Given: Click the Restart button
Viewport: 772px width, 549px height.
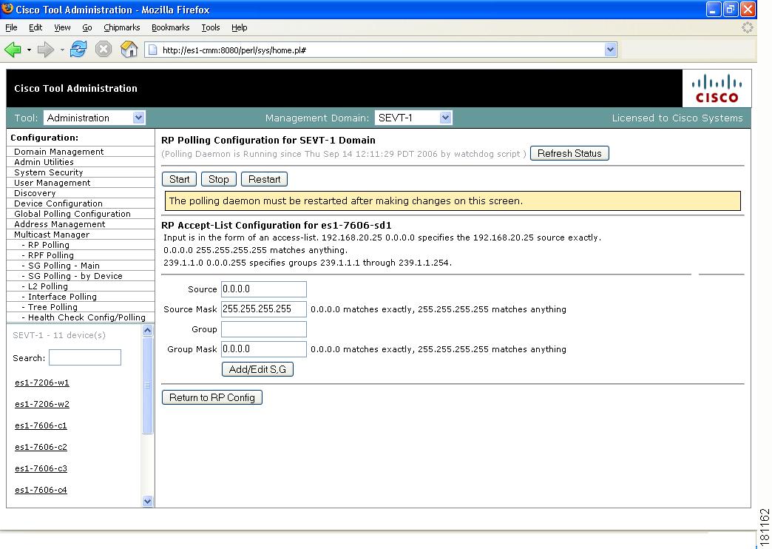Looking at the screenshot, I should pos(265,179).
